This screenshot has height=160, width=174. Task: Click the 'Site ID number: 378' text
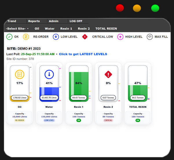[20, 59]
